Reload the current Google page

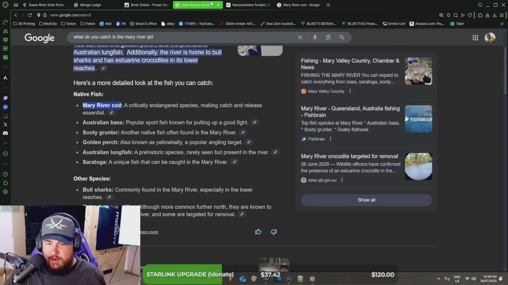click(x=30, y=15)
